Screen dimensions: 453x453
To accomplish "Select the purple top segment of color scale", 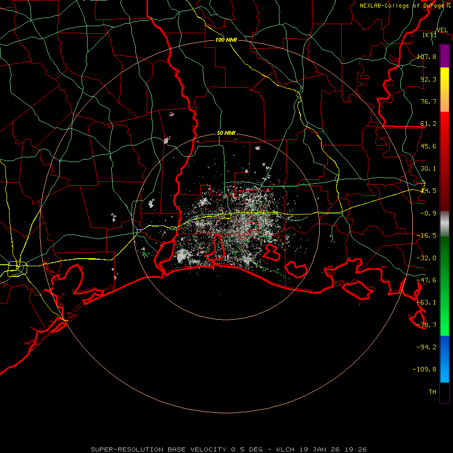I will click(x=444, y=56).
